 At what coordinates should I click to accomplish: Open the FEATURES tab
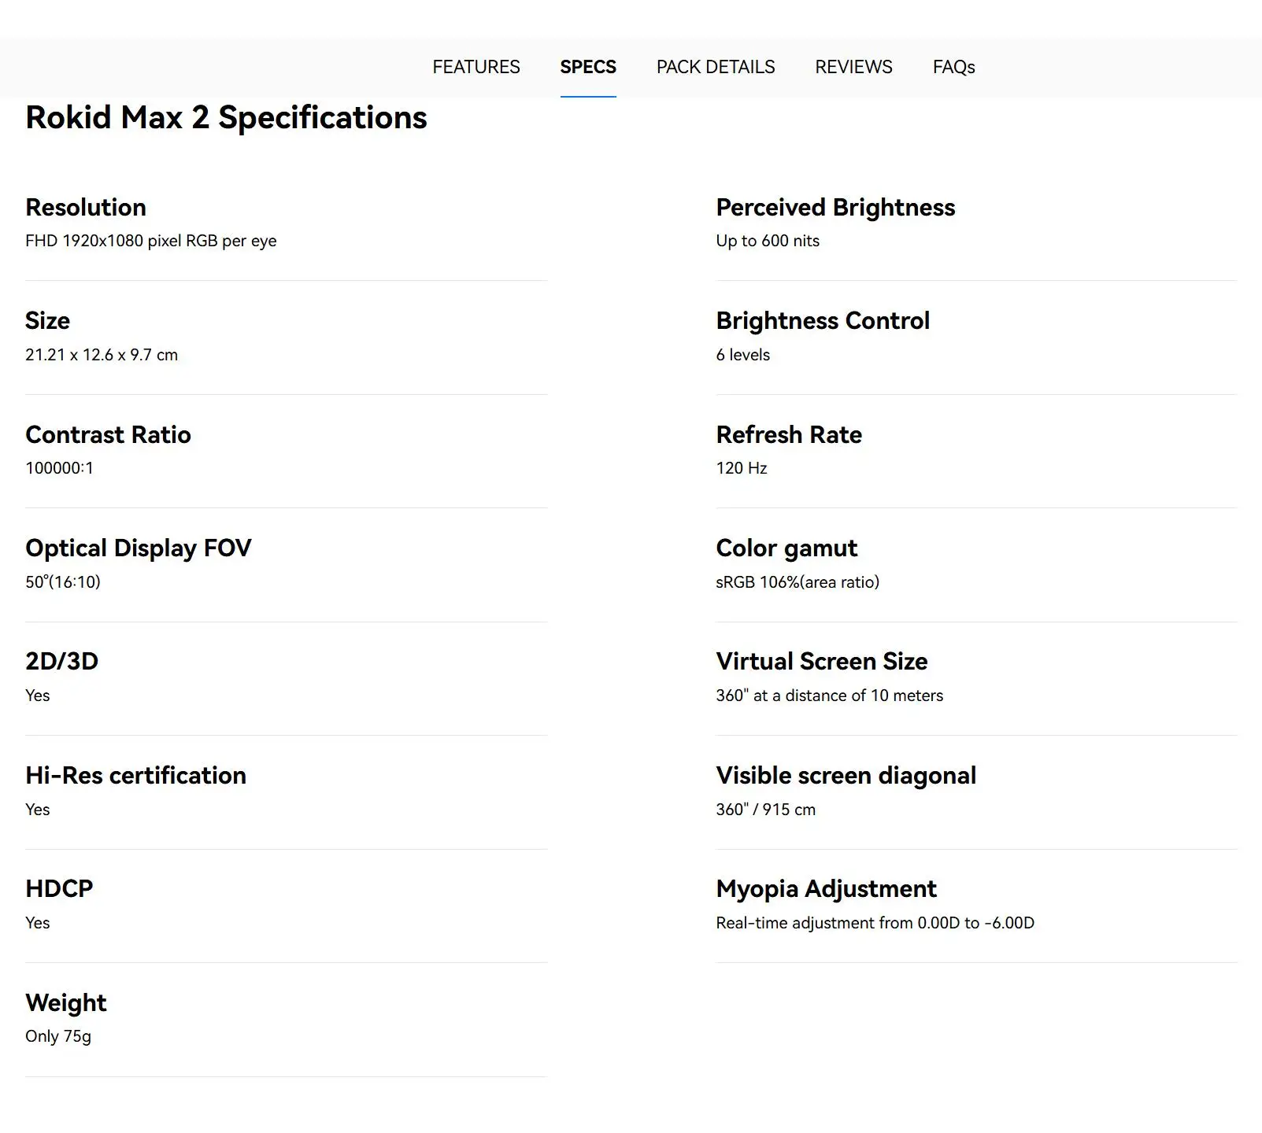pyautogui.click(x=476, y=67)
